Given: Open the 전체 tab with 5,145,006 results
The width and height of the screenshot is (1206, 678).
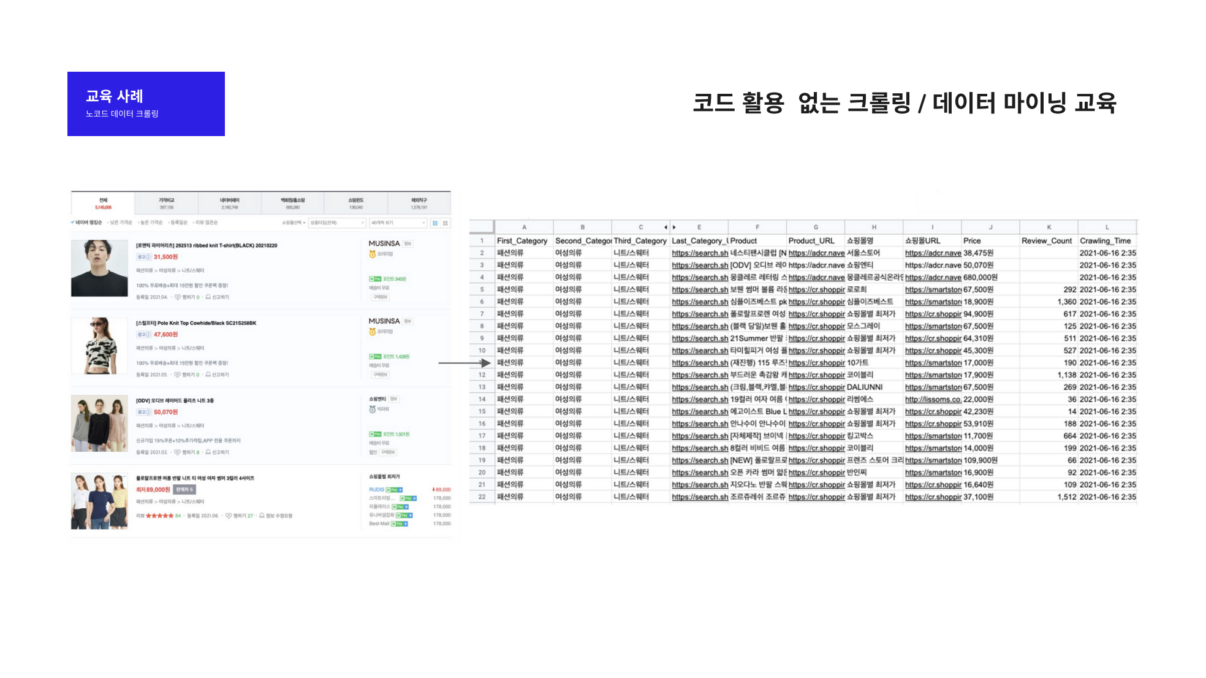Looking at the screenshot, I should pos(103,204).
